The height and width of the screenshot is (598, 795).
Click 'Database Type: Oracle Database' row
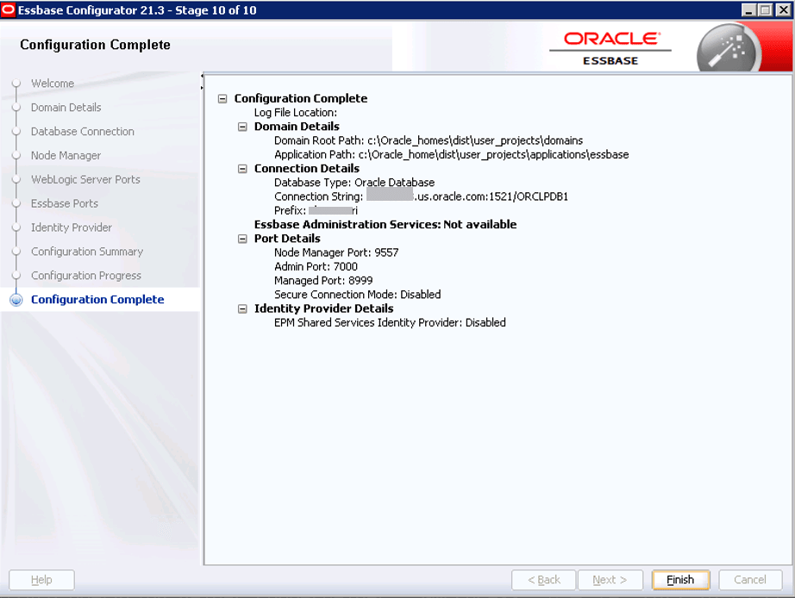tap(354, 183)
